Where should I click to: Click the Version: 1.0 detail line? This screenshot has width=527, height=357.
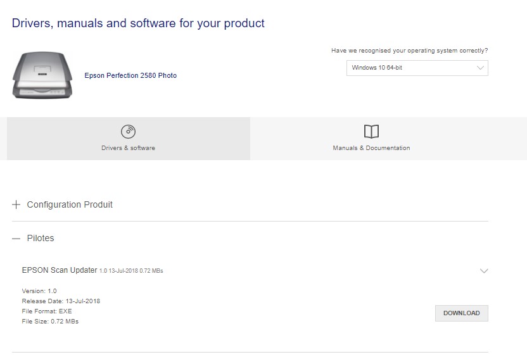39,291
